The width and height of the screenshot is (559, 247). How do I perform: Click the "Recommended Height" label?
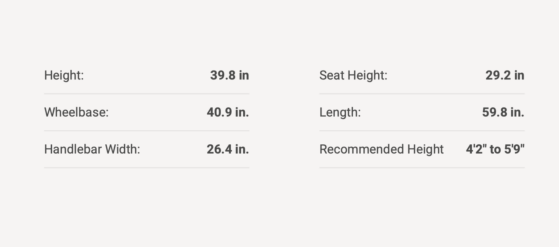381,149
